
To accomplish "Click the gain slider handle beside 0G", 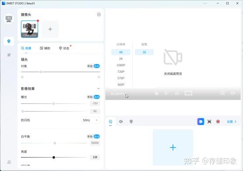I will (x=23, y=111).
